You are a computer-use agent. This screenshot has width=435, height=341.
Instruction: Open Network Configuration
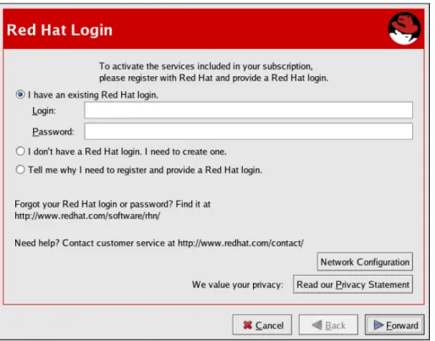pos(365,261)
